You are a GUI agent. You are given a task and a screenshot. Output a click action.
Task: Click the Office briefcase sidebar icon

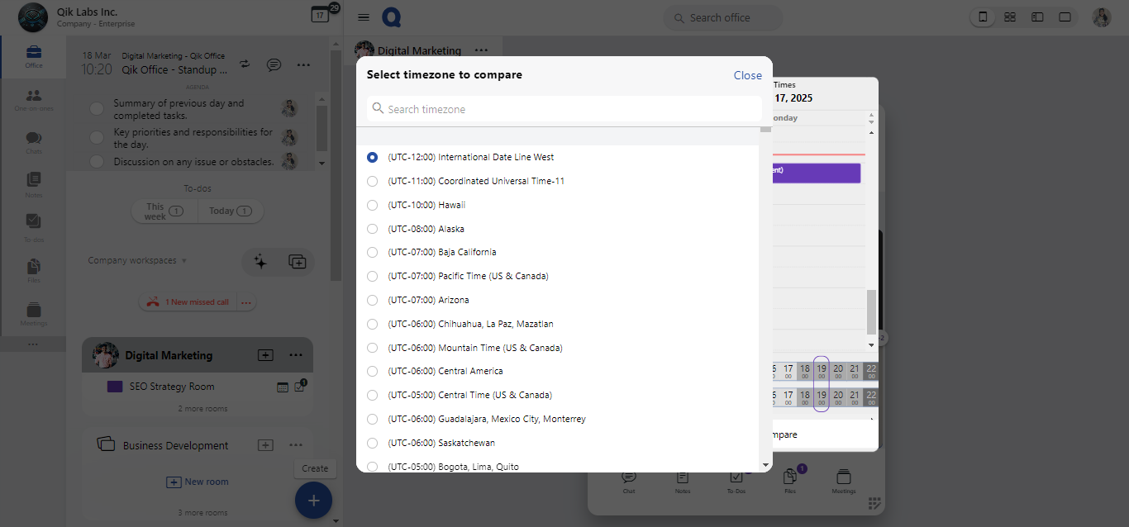click(x=33, y=56)
